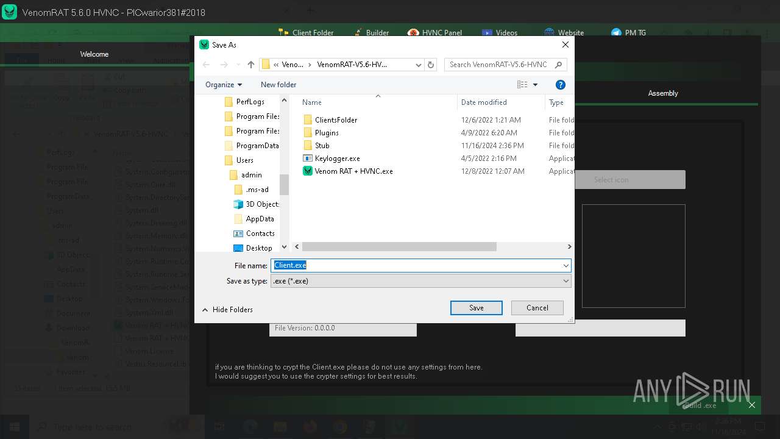
Task: Open the help icon in Save As
Action: click(561, 85)
